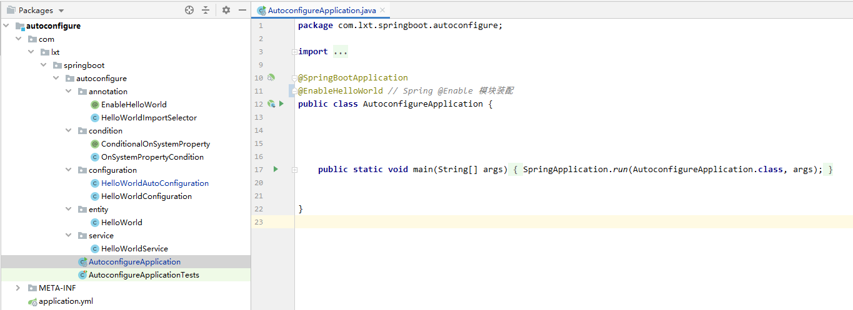
Task: Run main method via gutter arrow line 17
Action: click(276, 169)
